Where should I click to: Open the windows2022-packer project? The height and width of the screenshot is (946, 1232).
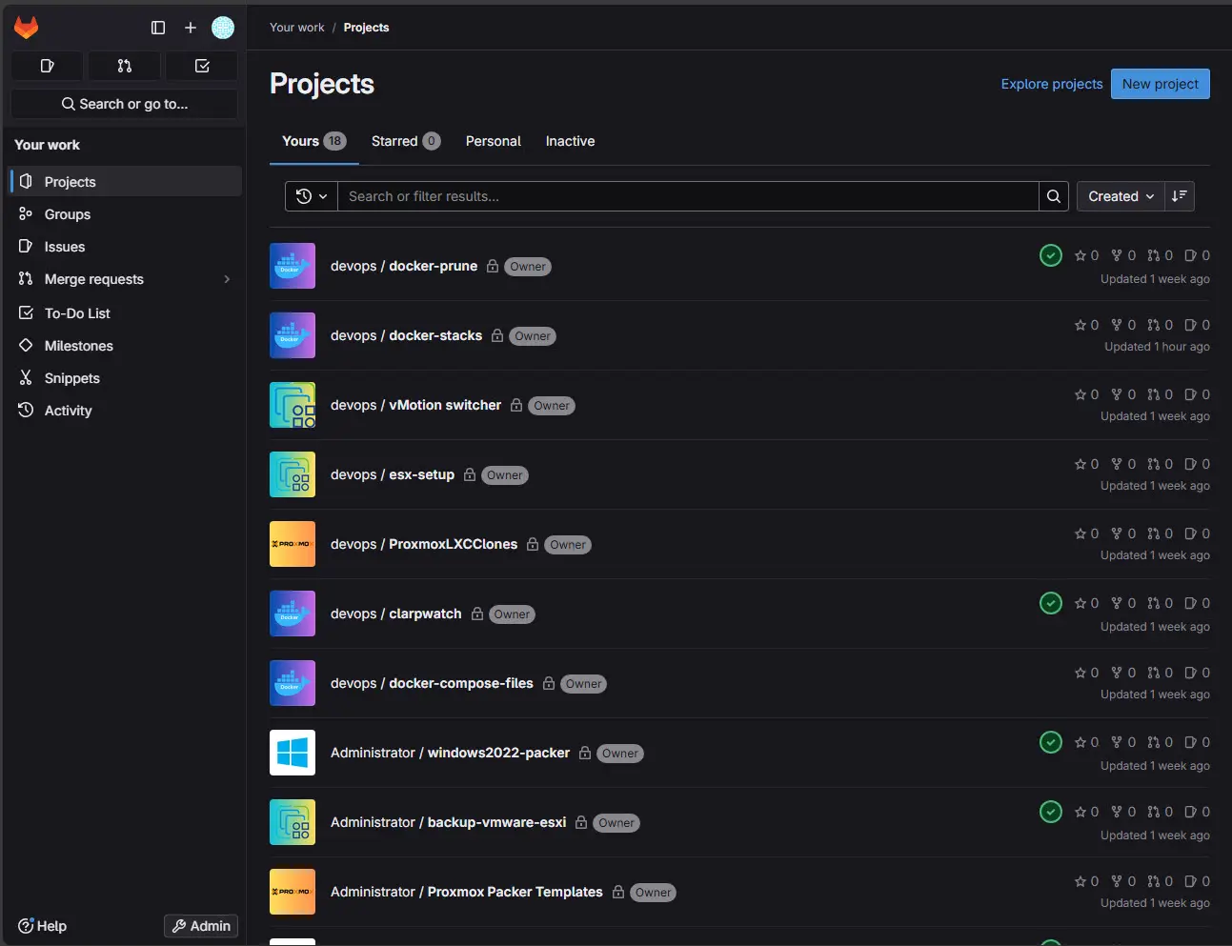click(x=496, y=753)
